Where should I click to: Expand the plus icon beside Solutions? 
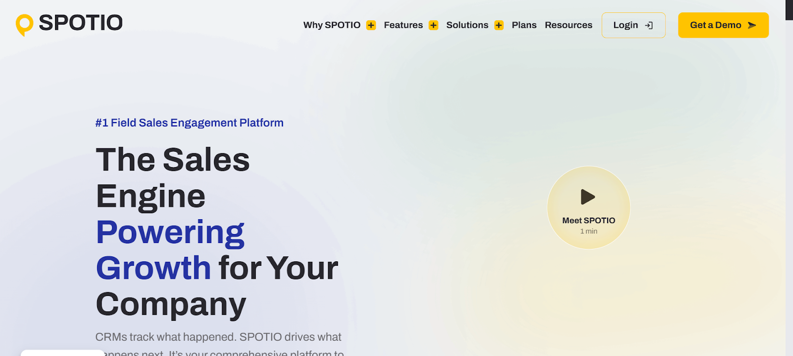499,25
